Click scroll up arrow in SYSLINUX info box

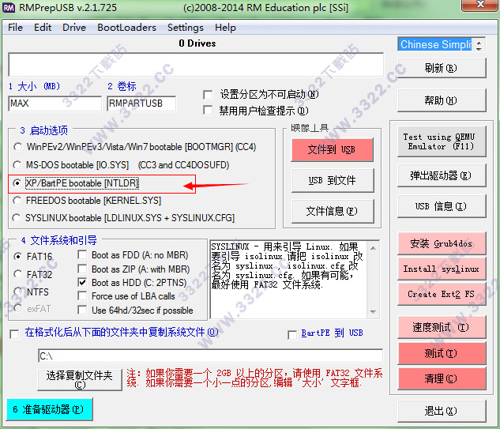click(x=373, y=248)
